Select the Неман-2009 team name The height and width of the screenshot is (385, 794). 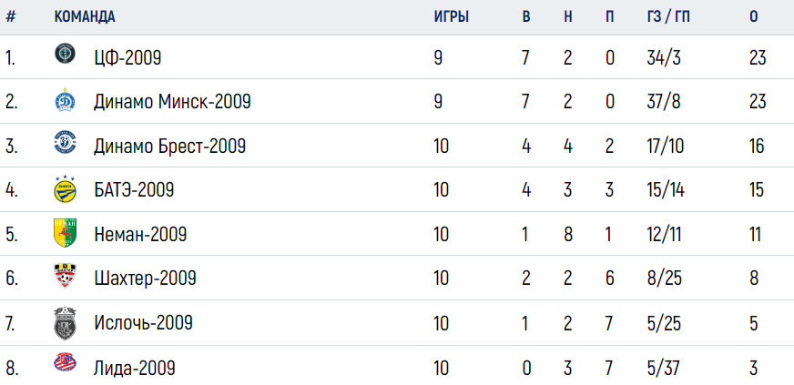[x=140, y=234]
